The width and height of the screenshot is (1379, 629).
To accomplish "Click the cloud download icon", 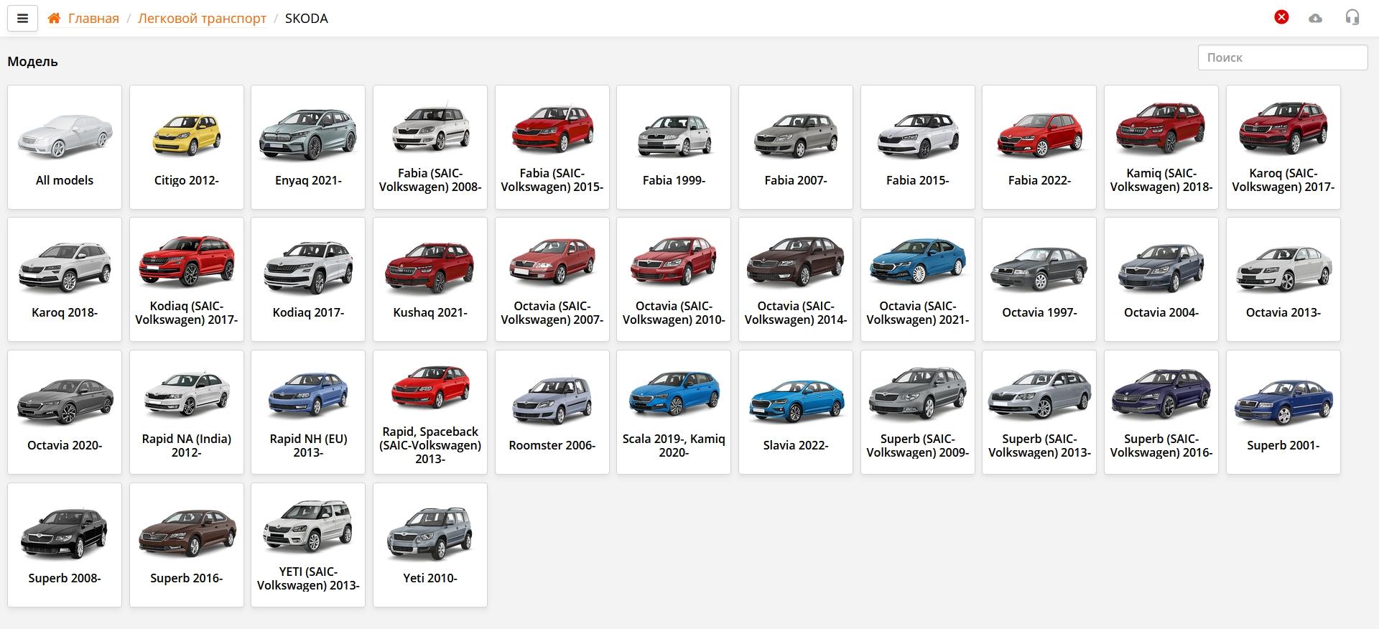I will [x=1315, y=18].
